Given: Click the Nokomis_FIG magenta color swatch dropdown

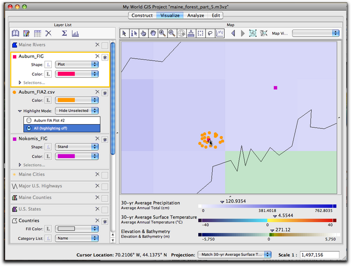Looking at the screenshot, I should (77, 156).
